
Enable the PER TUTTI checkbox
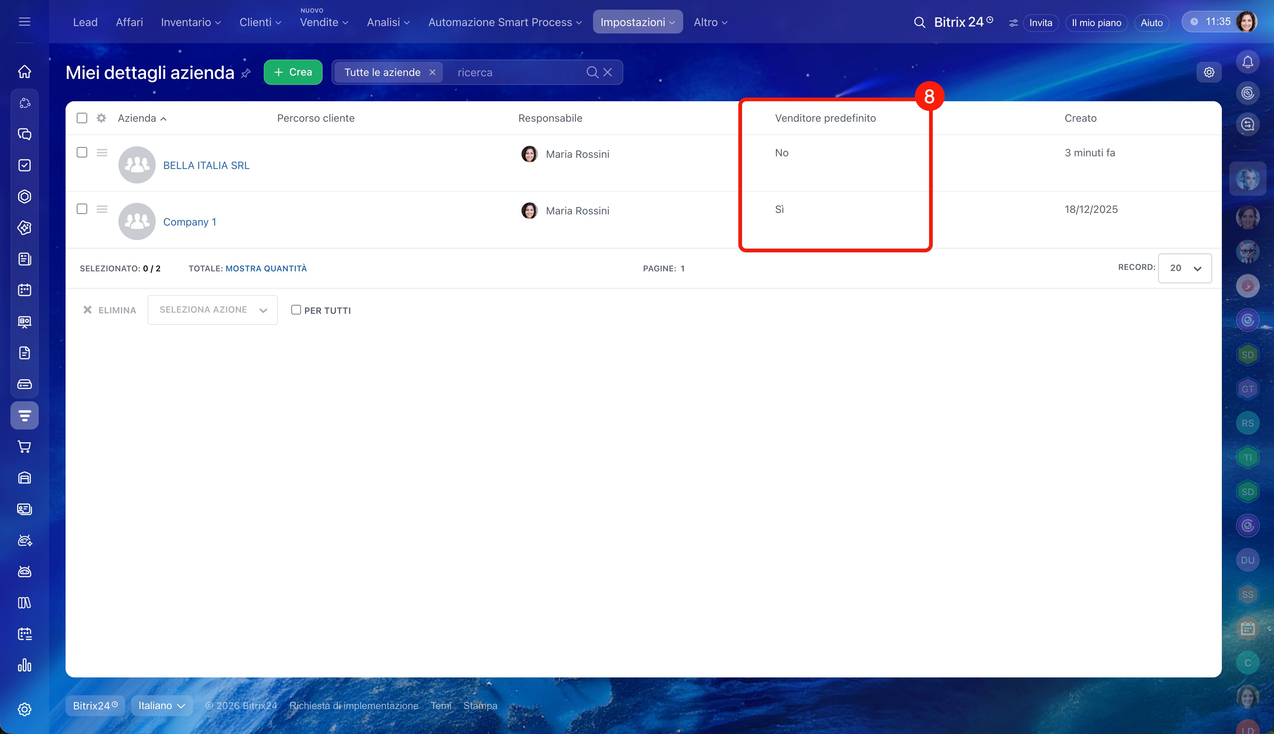pos(296,310)
